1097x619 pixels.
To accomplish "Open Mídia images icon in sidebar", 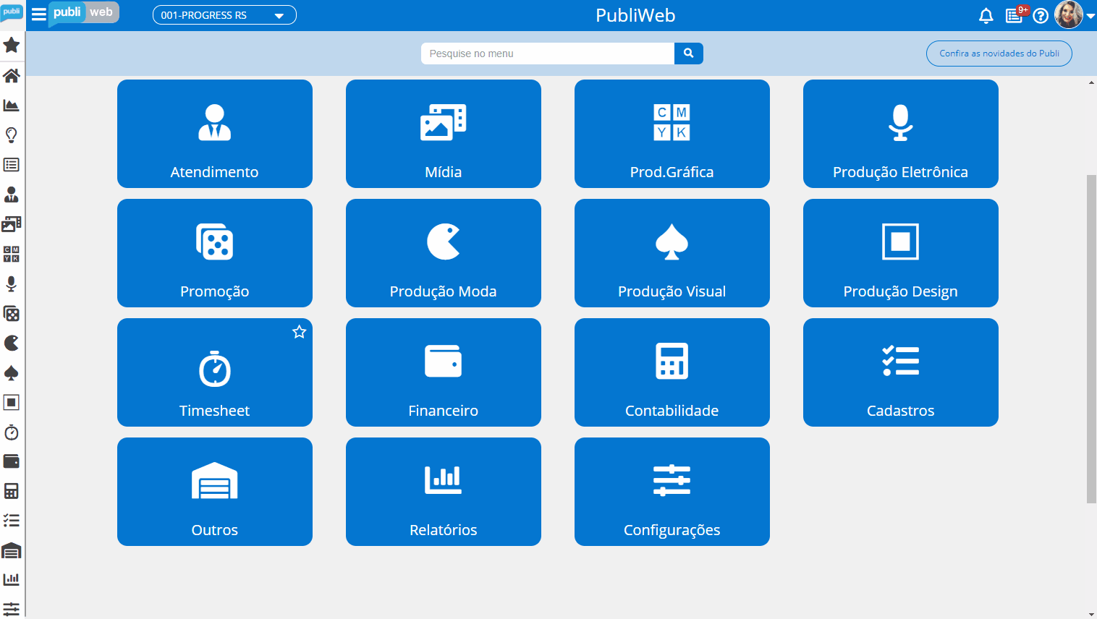I will [12, 224].
